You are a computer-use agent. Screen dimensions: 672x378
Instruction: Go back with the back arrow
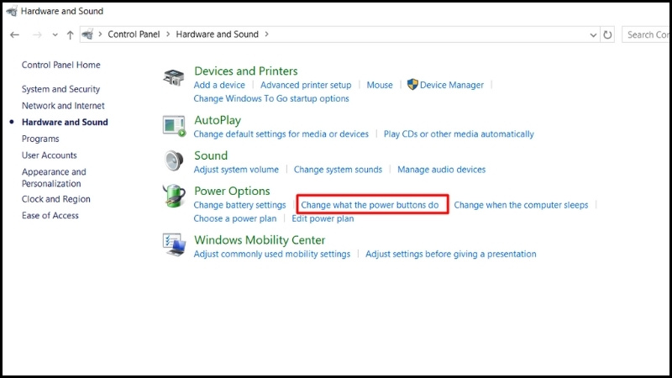point(14,34)
